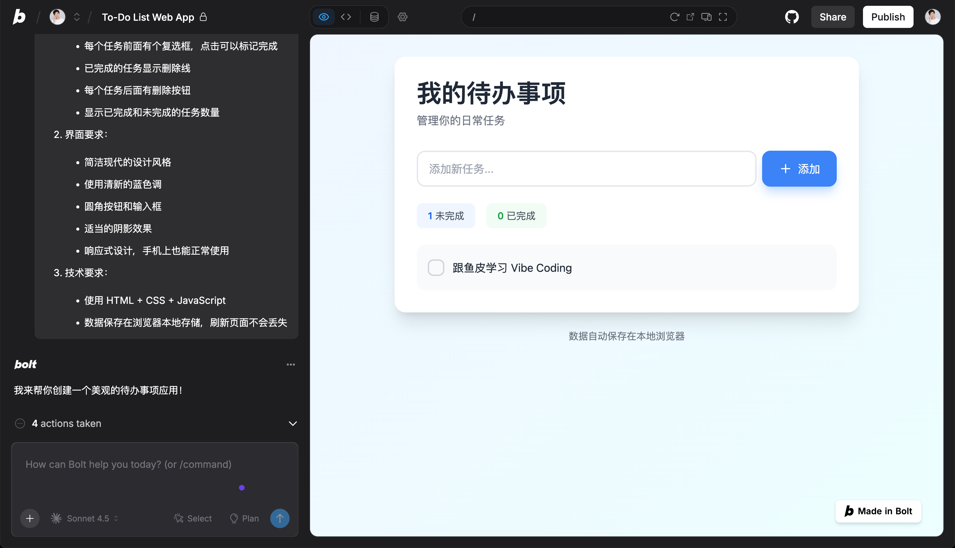Click the Share button

point(832,17)
